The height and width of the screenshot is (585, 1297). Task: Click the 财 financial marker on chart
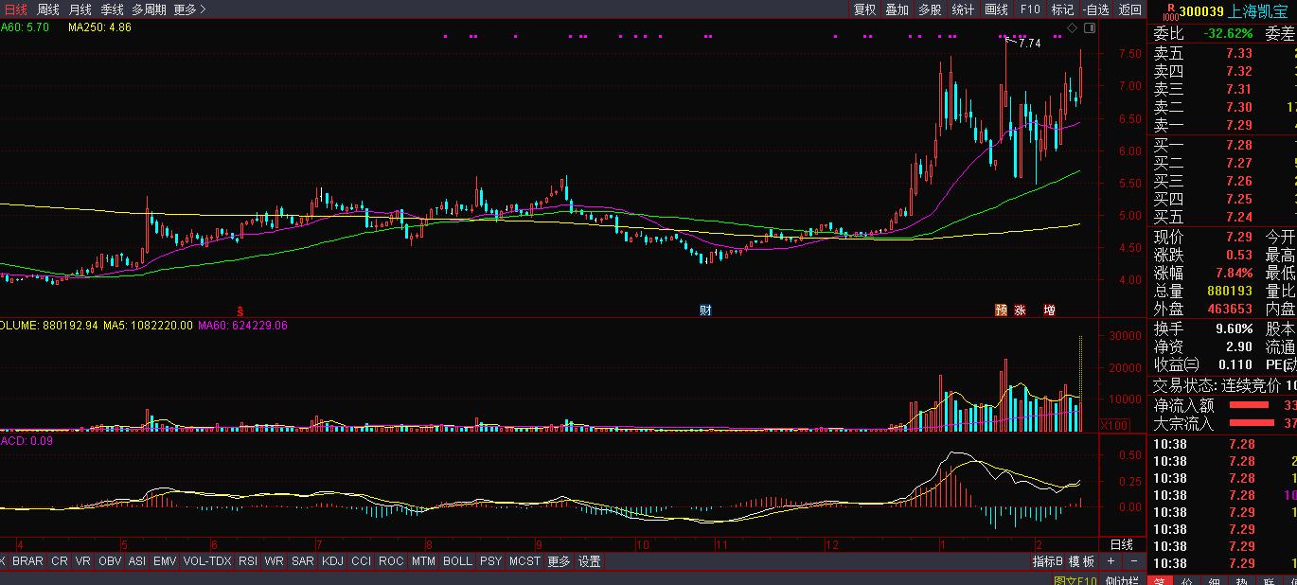(705, 310)
